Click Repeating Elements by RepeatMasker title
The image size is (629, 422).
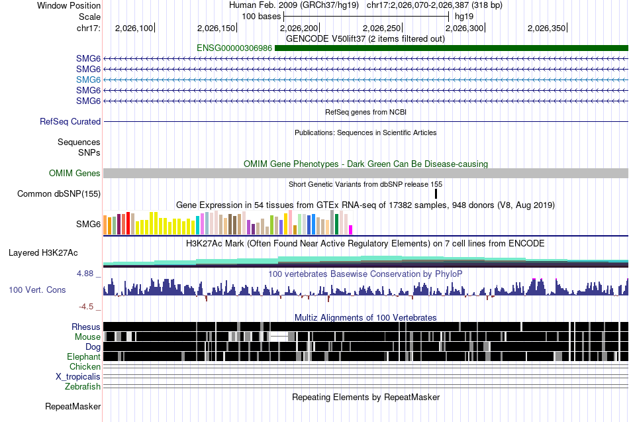366,397
